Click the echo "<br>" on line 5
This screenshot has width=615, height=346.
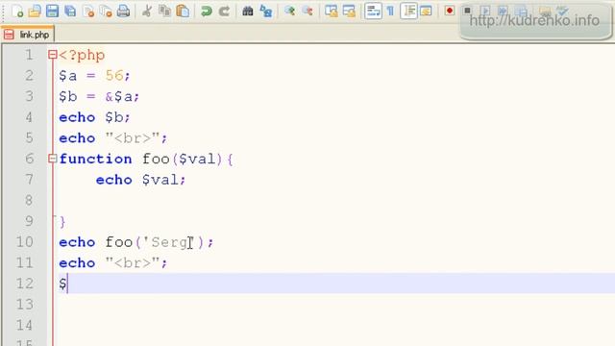(x=113, y=138)
